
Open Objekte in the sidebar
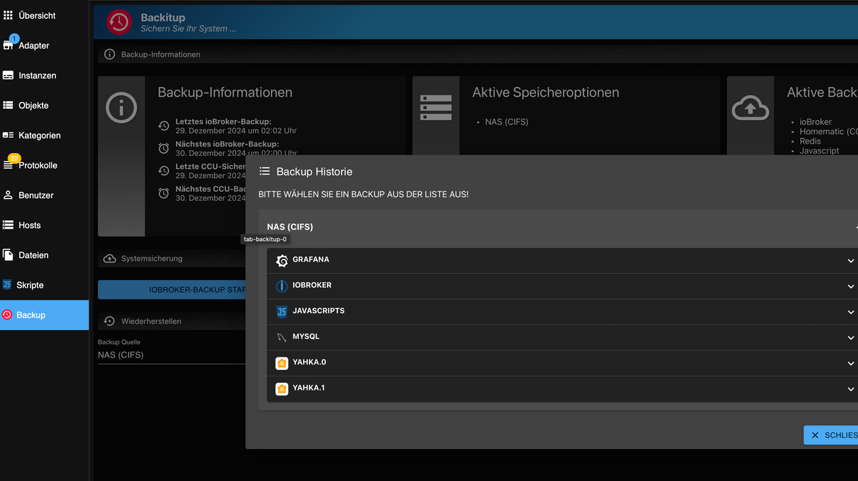pyautogui.click(x=44, y=105)
